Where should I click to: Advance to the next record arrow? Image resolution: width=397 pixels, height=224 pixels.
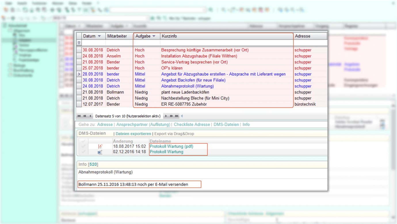click(166, 116)
